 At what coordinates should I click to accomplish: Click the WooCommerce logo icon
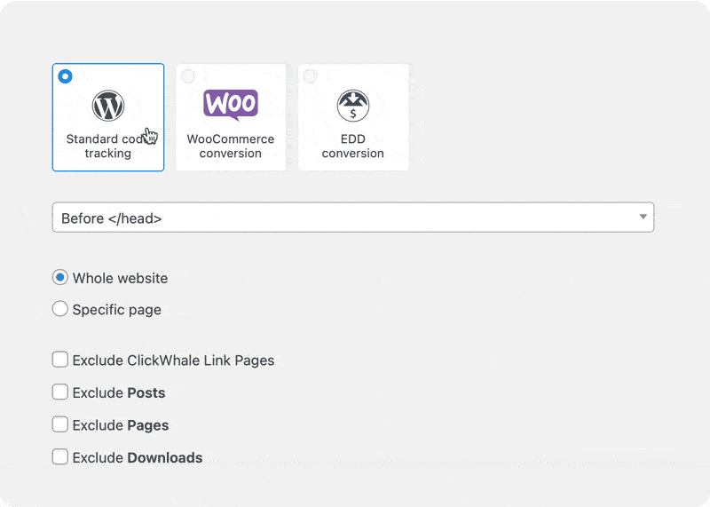[231, 105]
